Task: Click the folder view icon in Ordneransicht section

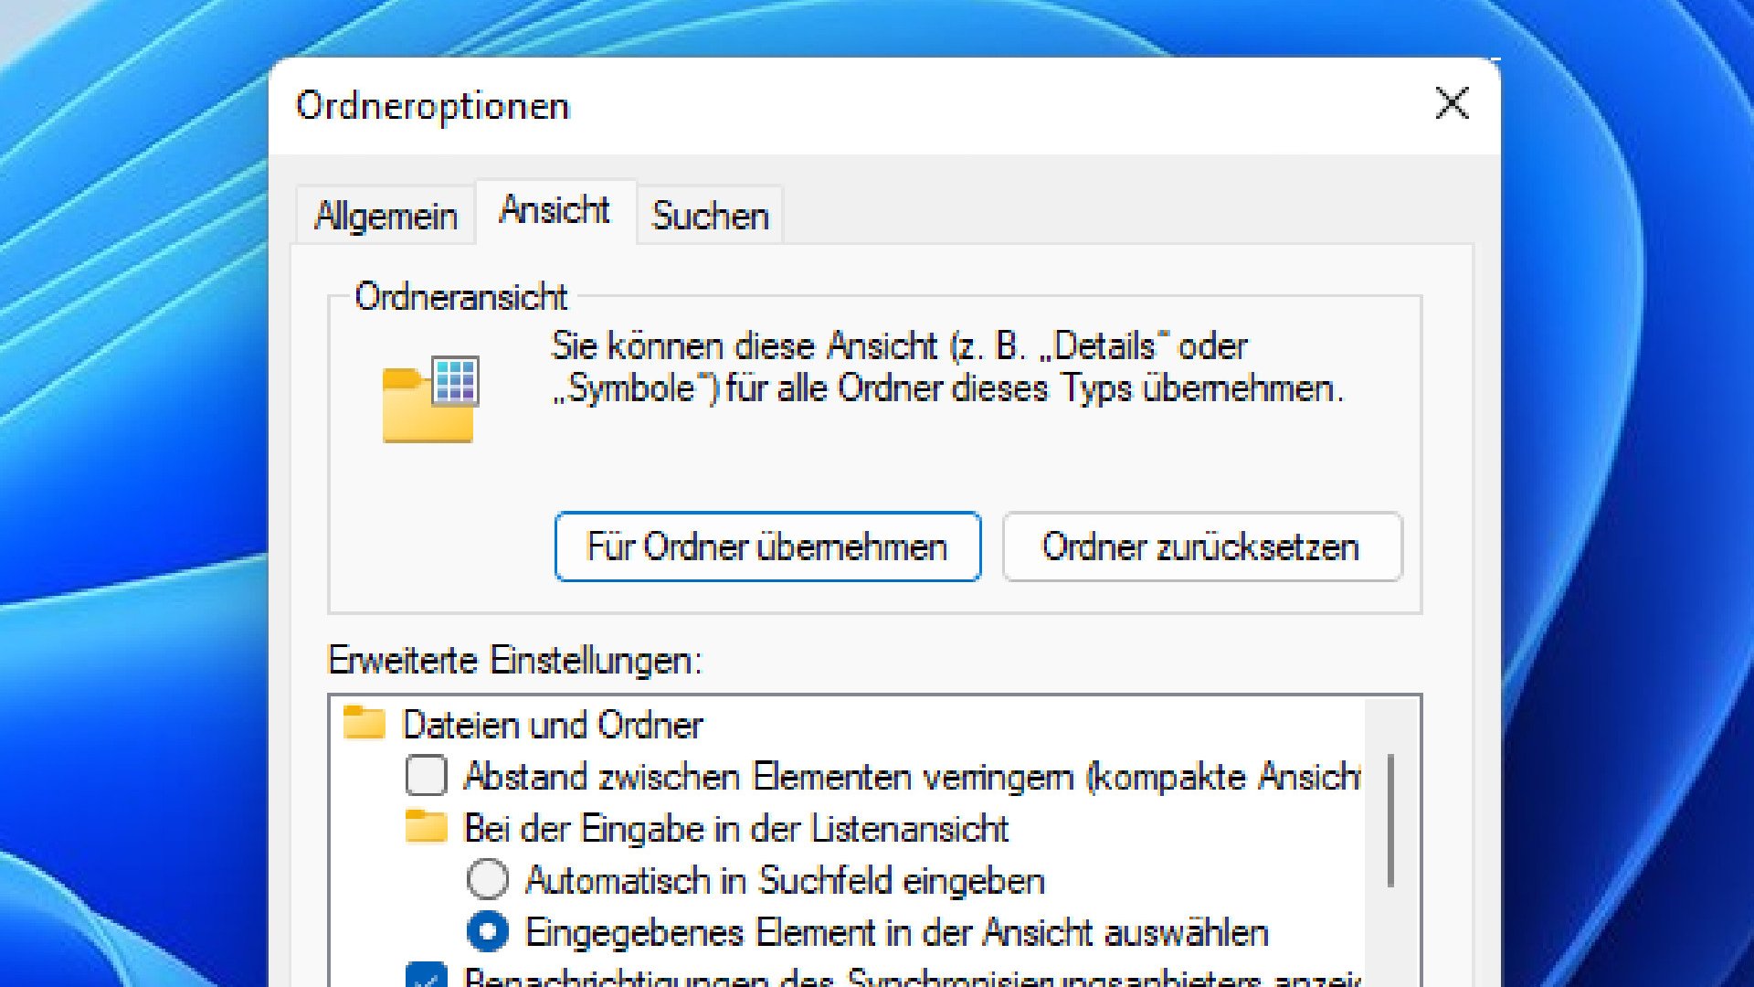Action: pos(428,395)
